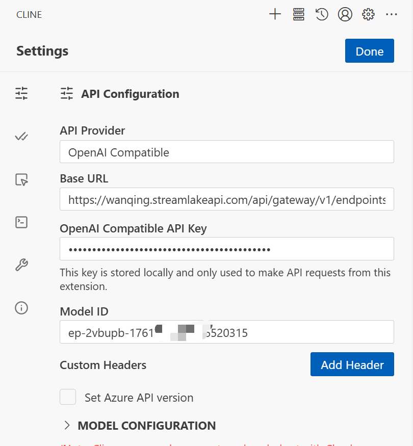
Task: Click the Add Header button
Action: 352,364
